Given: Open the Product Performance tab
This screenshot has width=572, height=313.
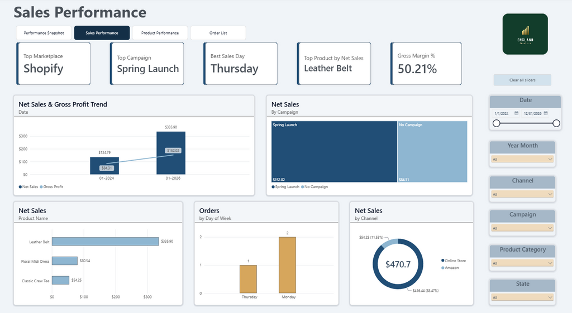Looking at the screenshot, I should click(160, 33).
